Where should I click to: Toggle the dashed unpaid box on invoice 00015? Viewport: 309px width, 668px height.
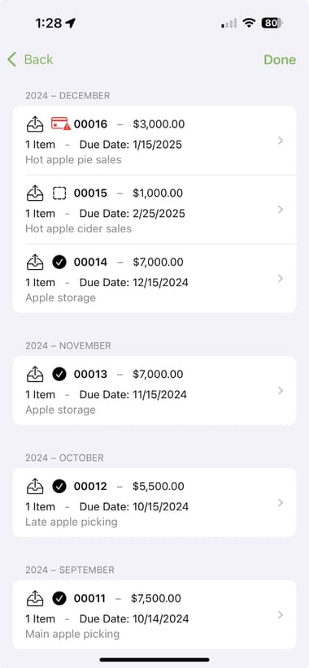pos(59,193)
